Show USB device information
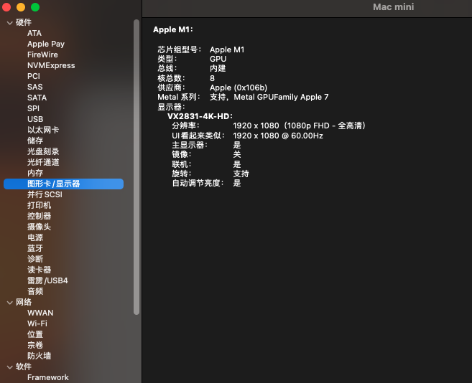This screenshot has width=472, height=383. tap(35, 119)
